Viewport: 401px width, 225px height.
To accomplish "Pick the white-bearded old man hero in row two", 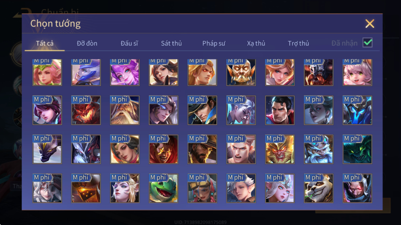I will coord(125,110).
